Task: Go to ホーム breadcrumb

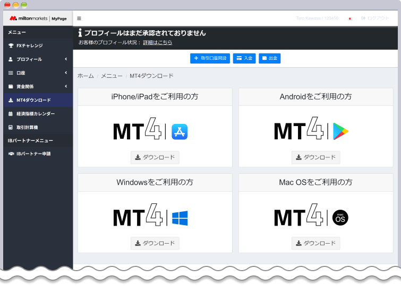Action: click(x=86, y=76)
